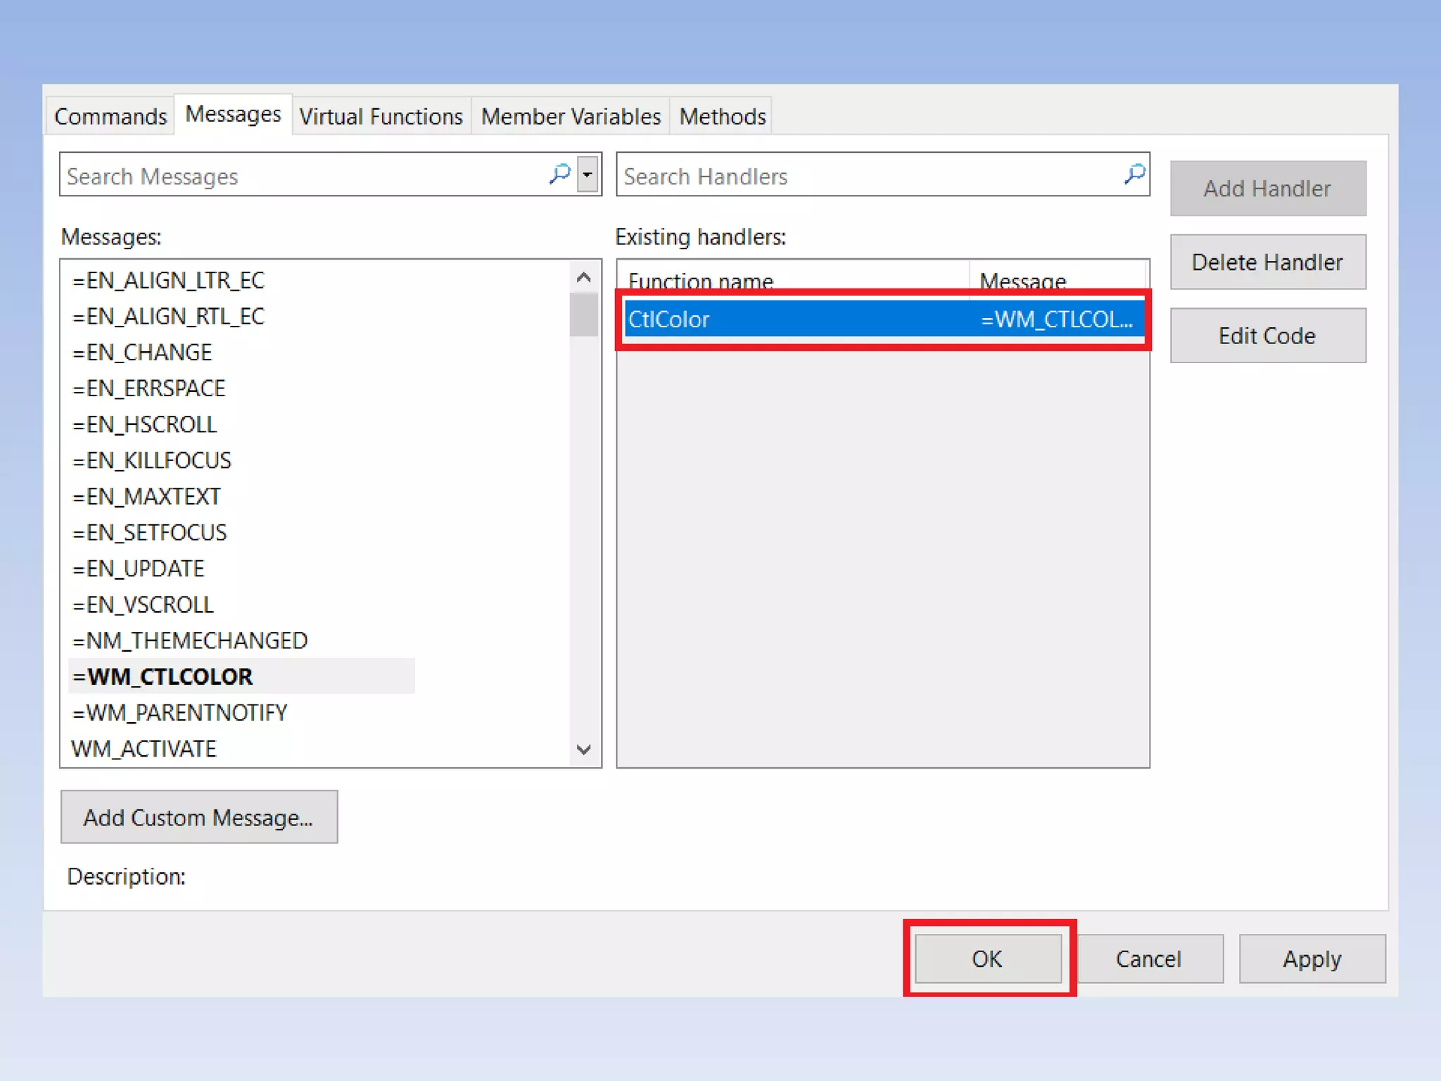The image size is (1441, 1081).
Task: Click the Edit Code button
Action: point(1267,336)
